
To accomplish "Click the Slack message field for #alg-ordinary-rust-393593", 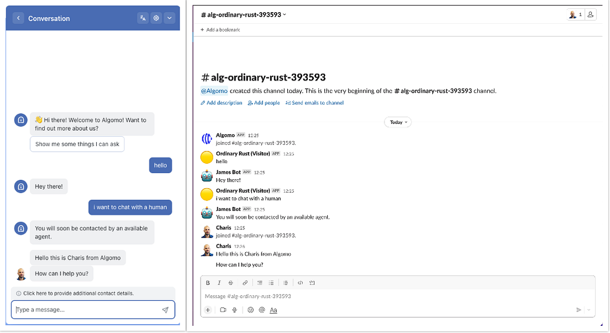I will 398,296.
